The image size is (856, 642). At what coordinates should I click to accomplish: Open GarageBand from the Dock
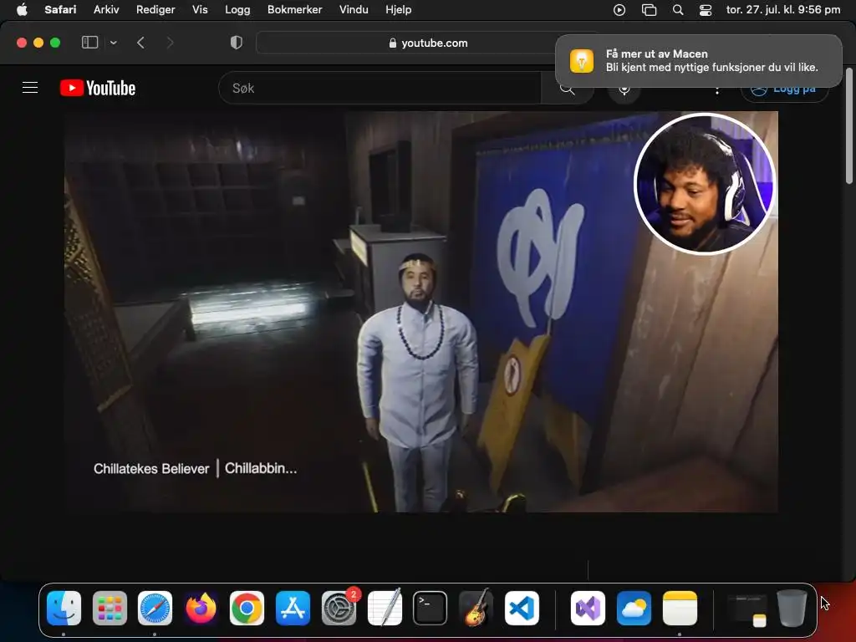point(476,608)
